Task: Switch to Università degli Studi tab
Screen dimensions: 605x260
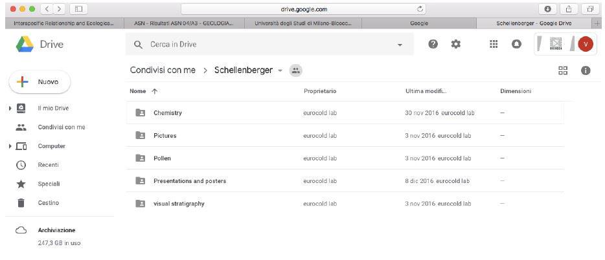Action: click(303, 23)
